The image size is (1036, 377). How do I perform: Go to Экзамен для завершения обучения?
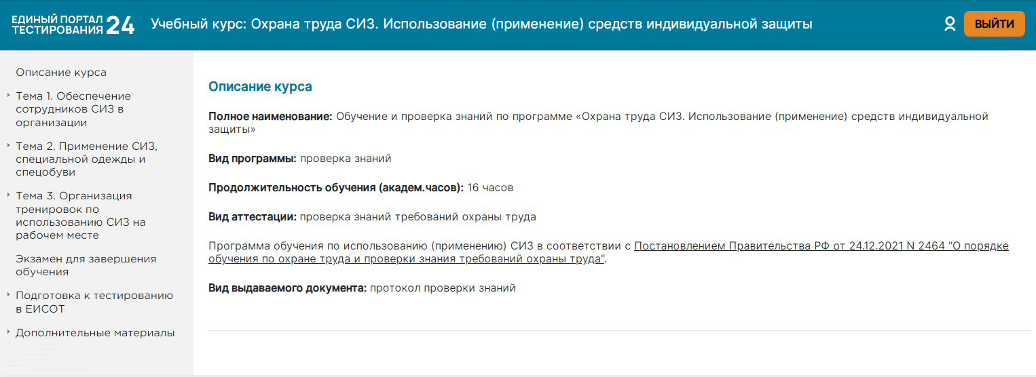coord(86,265)
